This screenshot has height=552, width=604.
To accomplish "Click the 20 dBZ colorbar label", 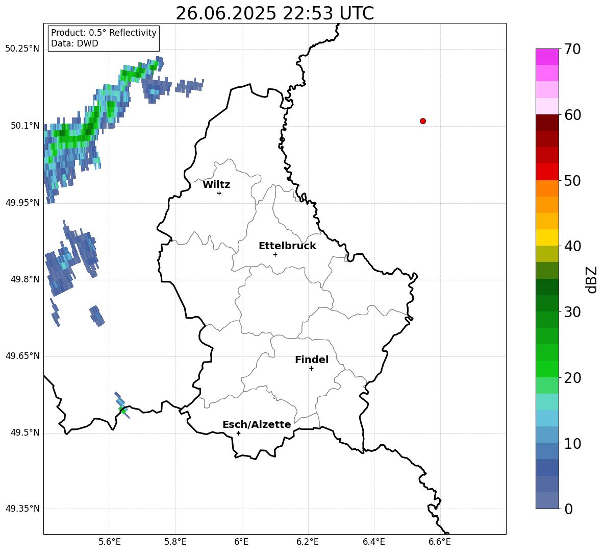I will tap(572, 378).
